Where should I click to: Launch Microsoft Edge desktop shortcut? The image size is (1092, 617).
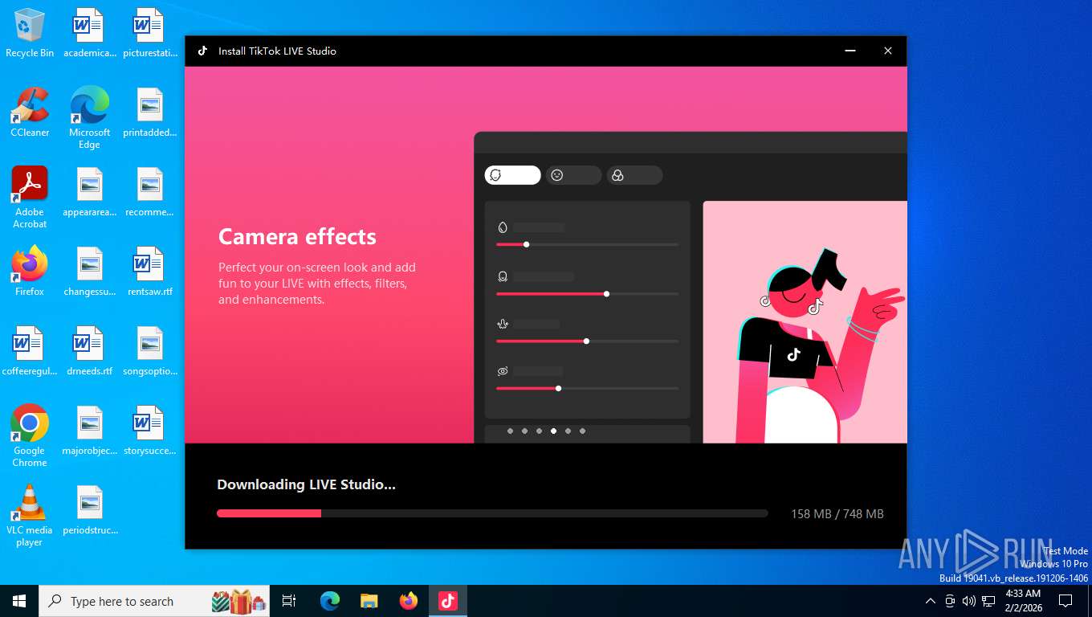(x=89, y=118)
